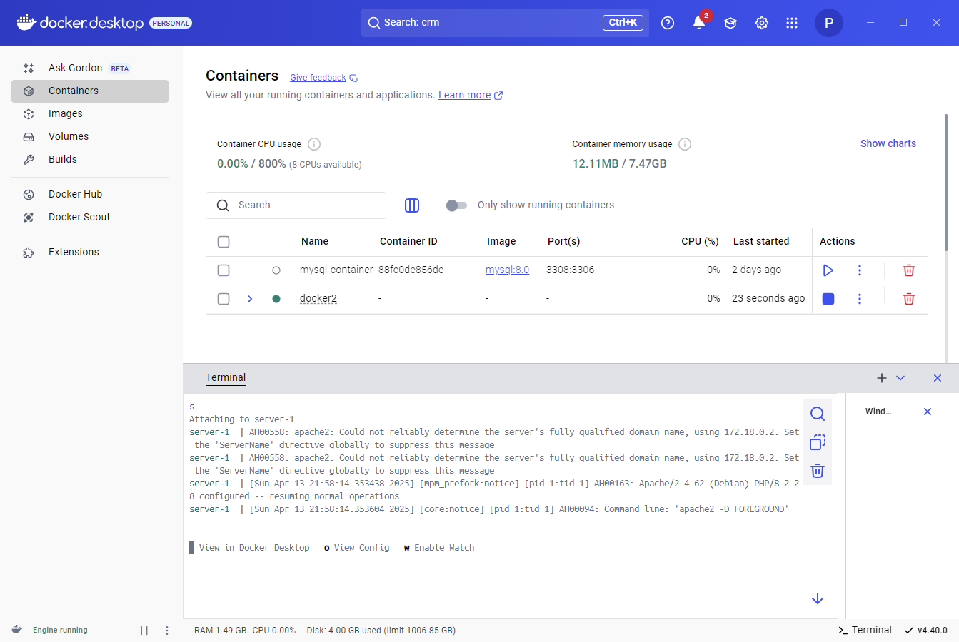Click the mysql-container name
959x642 pixels.
coord(336,270)
